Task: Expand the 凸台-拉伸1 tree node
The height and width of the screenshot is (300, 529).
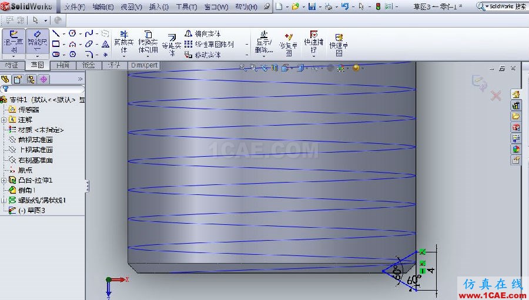Action: (4, 180)
